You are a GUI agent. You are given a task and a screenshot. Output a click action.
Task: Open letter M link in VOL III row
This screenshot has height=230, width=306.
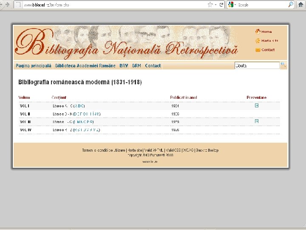coord(79,122)
